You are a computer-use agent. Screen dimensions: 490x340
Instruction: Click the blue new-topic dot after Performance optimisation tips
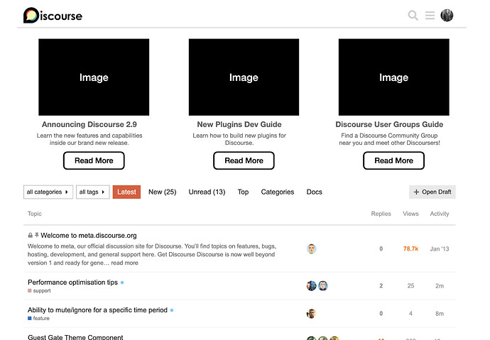[x=122, y=283]
